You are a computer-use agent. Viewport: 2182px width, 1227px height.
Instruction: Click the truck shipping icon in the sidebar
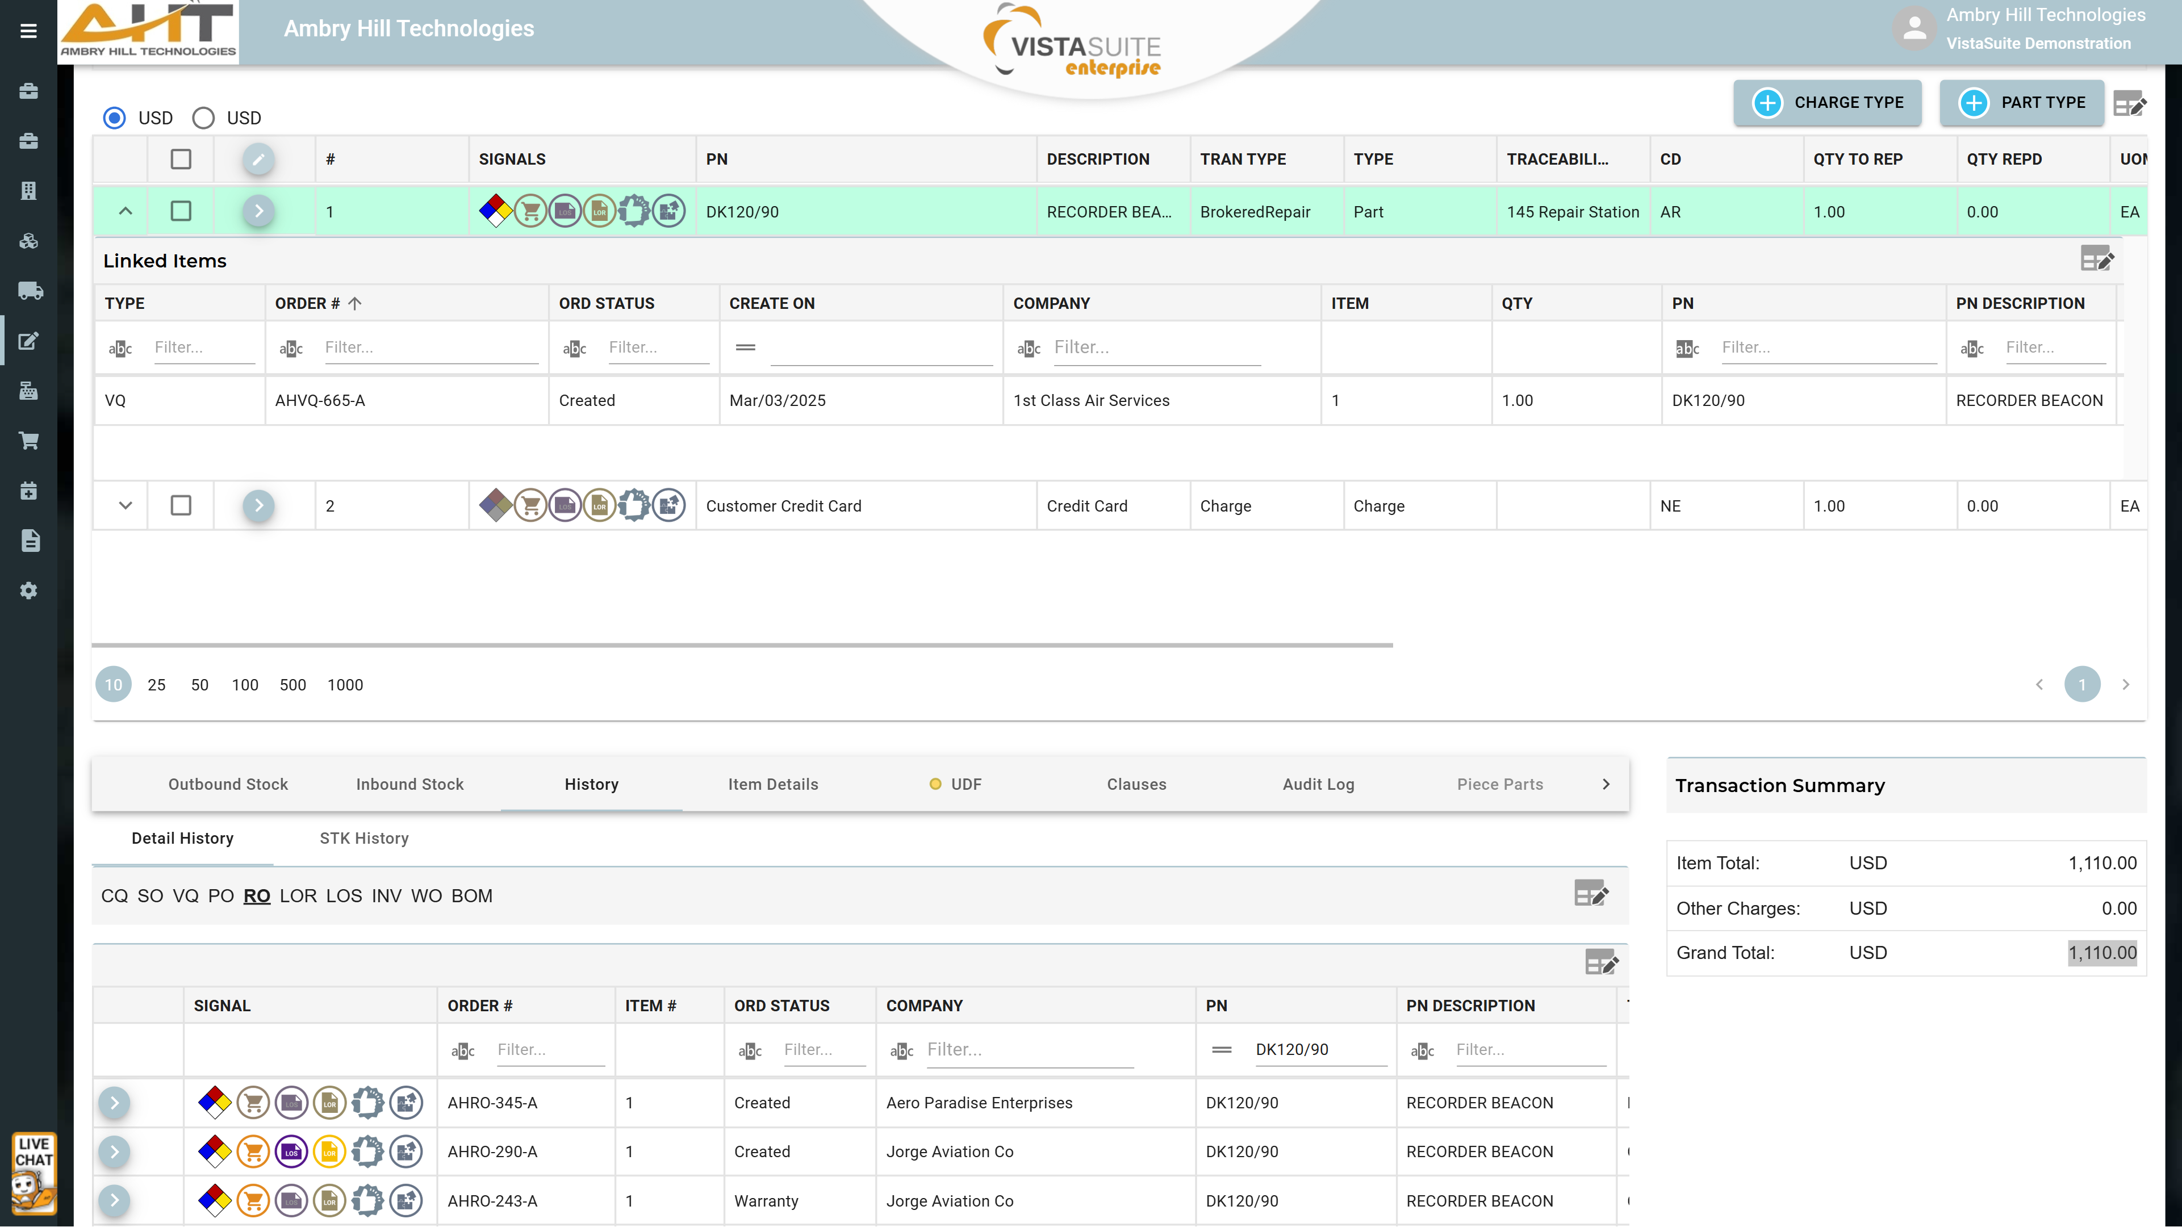coord(30,291)
